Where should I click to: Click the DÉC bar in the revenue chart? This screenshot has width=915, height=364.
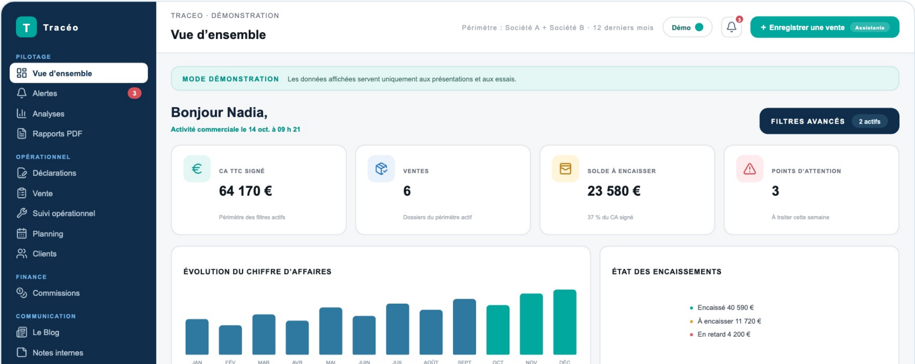tap(565, 322)
